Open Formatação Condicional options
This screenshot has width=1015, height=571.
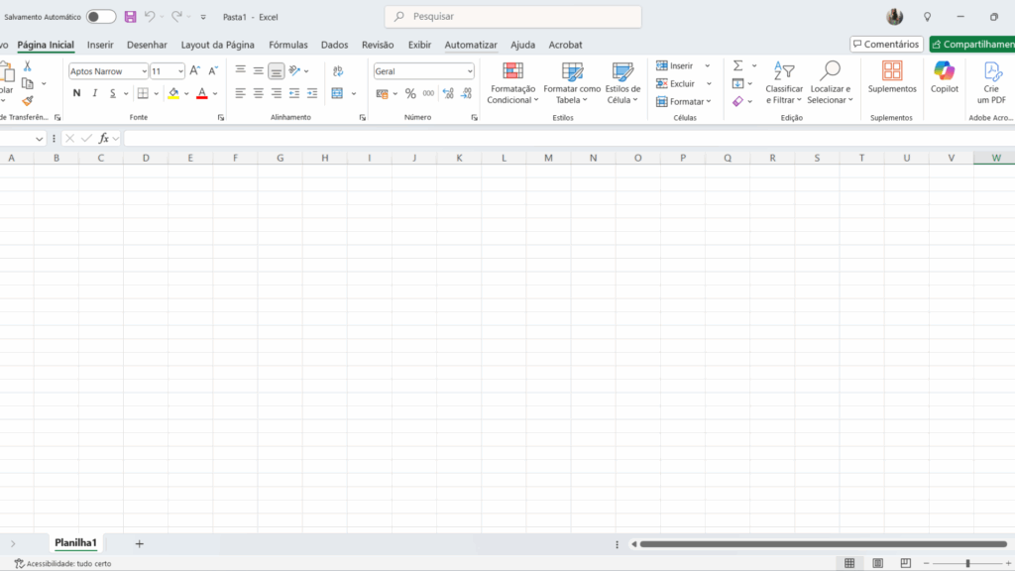512,83
